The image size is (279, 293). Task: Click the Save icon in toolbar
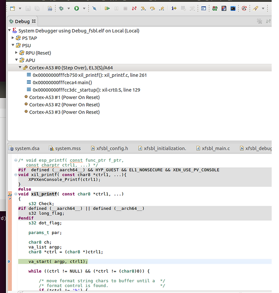click(x=28, y=8)
